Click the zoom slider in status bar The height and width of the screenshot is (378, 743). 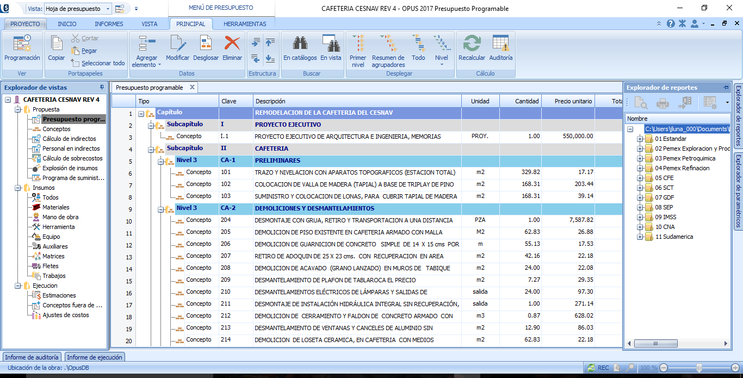click(698, 368)
